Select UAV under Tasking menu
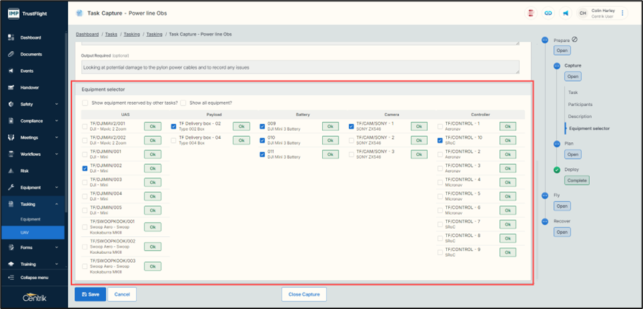Viewport: 643px width, 309px height. click(x=25, y=233)
